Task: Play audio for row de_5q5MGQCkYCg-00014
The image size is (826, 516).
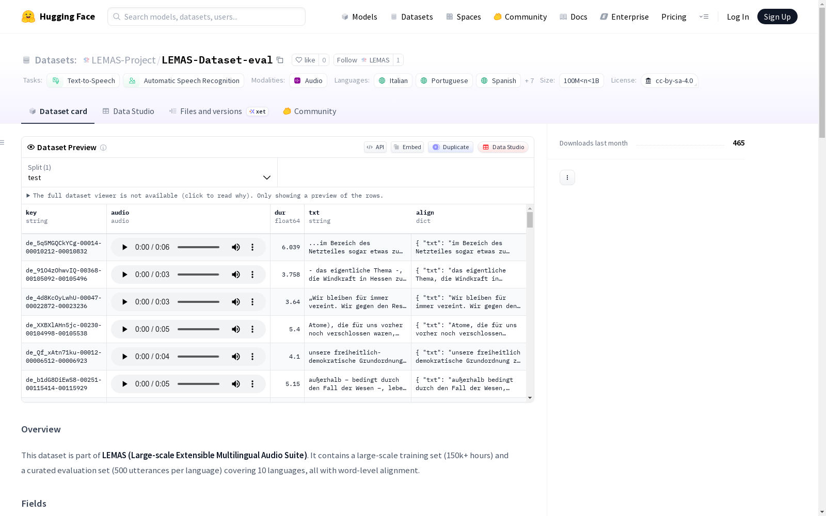Action: pyautogui.click(x=124, y=247)
